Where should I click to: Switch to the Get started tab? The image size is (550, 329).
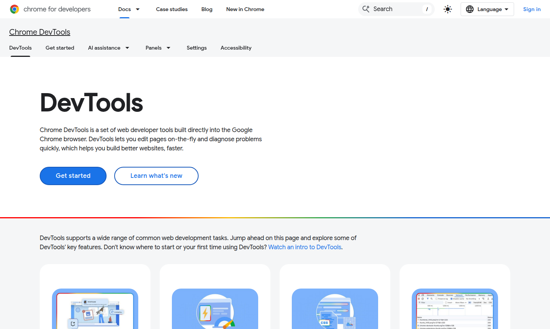[60, 48]
